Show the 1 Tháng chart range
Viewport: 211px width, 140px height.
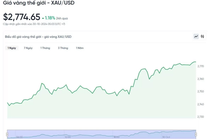tap(45, 48)
